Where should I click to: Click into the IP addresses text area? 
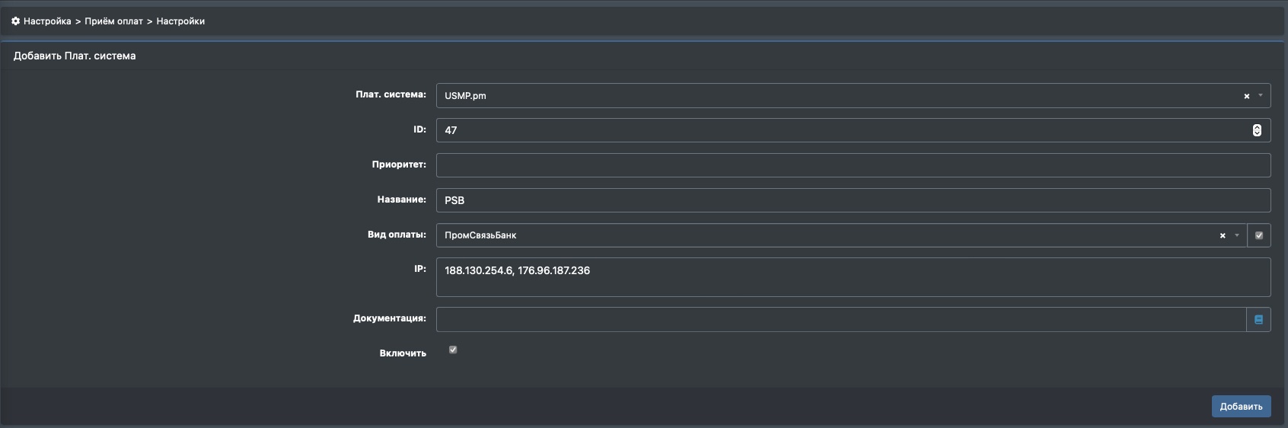click(x=853, y=277)
